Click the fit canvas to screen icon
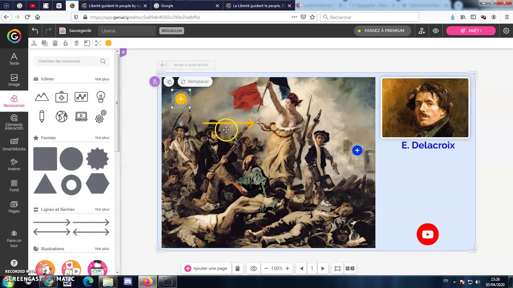This screenshot has width=513, height=288. 337,268
